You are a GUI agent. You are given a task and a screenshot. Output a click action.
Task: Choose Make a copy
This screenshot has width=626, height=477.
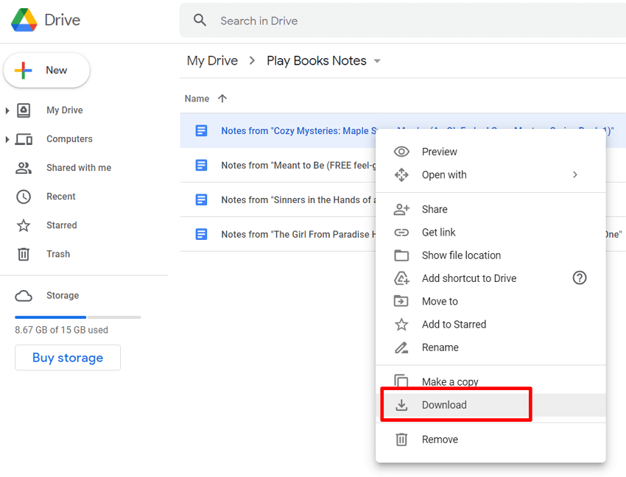coord(490,382)
